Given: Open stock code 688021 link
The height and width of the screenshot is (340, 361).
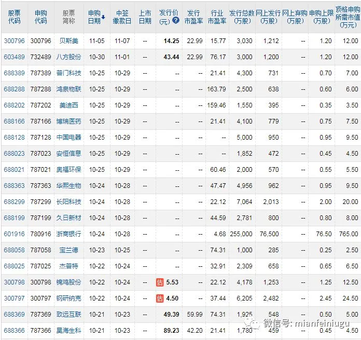Looking at the screenshot, I should (14, 170).
